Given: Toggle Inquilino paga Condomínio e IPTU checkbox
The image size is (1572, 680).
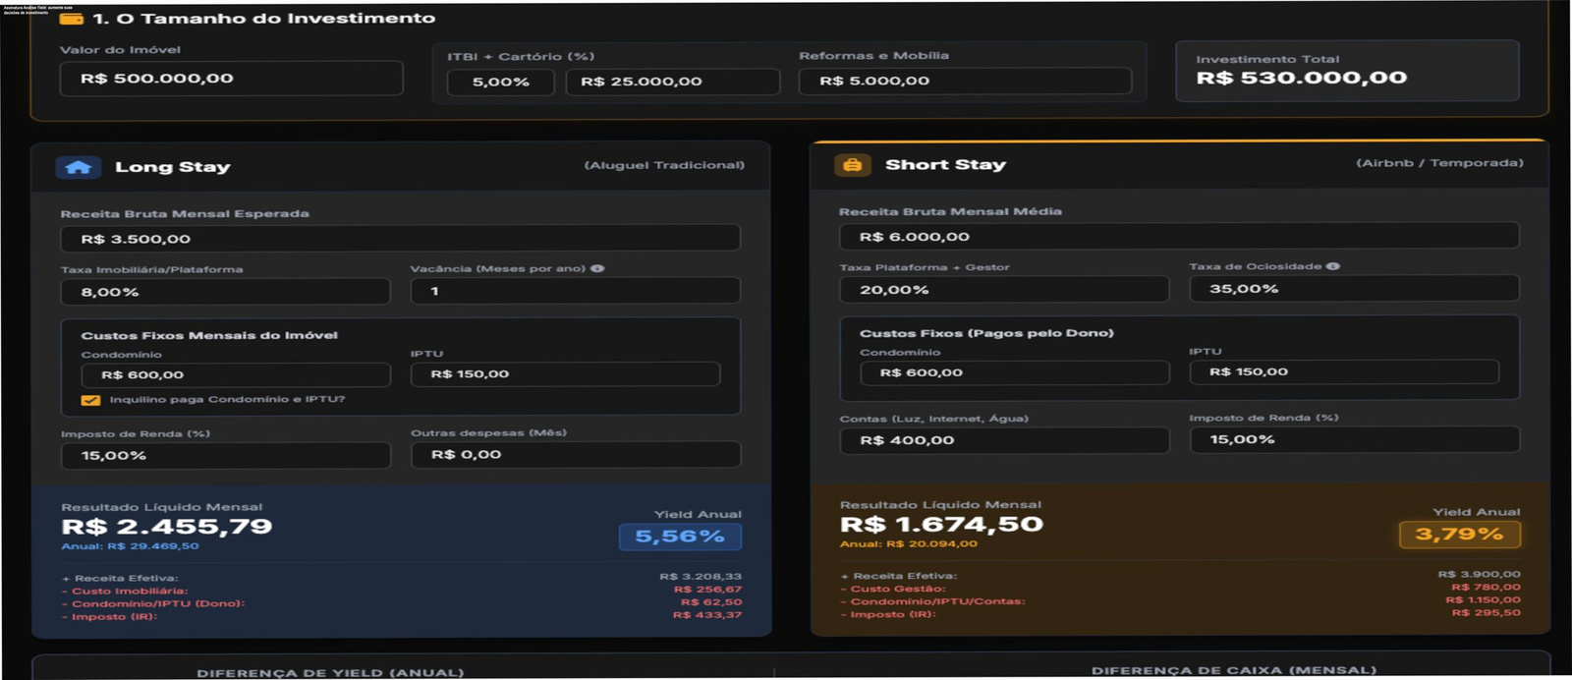Looking at the screenshot, I should [x=90, y=400].
